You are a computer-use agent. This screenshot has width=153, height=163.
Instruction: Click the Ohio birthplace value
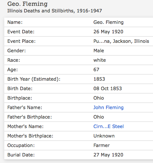point(99,98)
